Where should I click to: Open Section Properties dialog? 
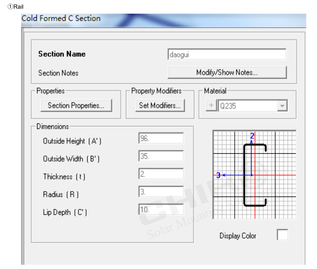click(76, 106)
